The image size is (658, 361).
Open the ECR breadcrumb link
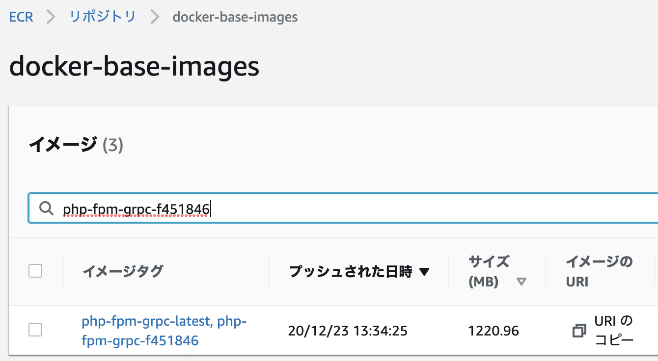21,17
